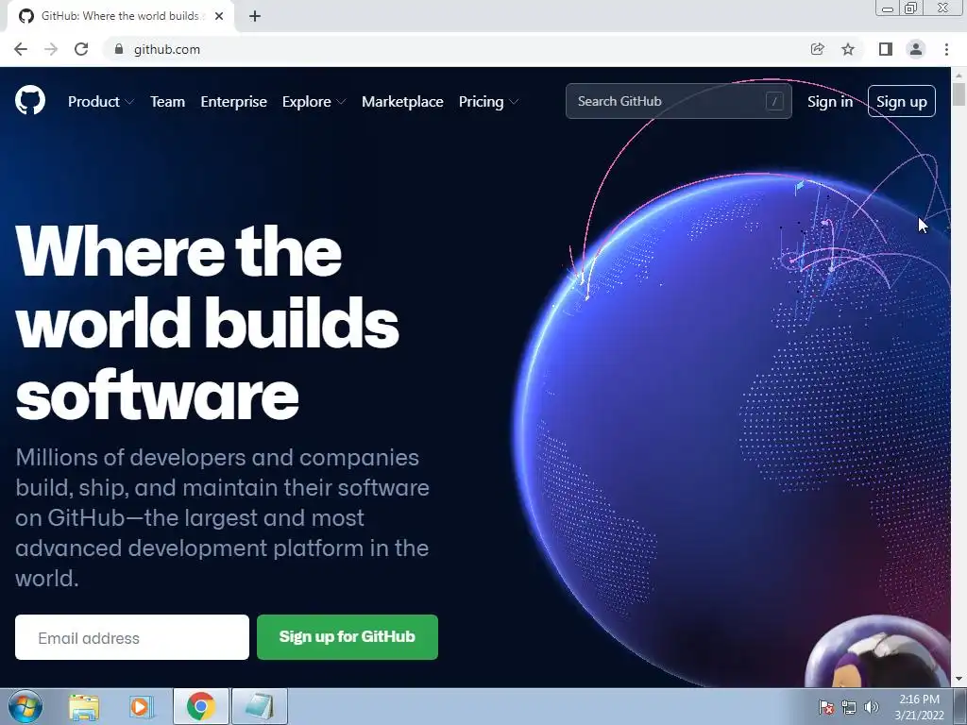Image resolution: width=967 pixels, height=725 pixels.
Task: Open Action Center flag tray icon
Action: pos(826,707)
